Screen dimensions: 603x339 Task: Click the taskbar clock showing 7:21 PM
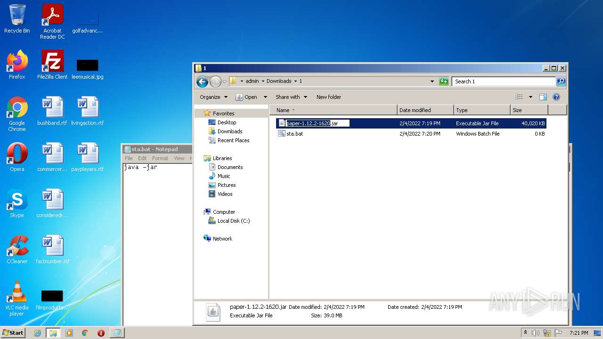tap(579, 333)
